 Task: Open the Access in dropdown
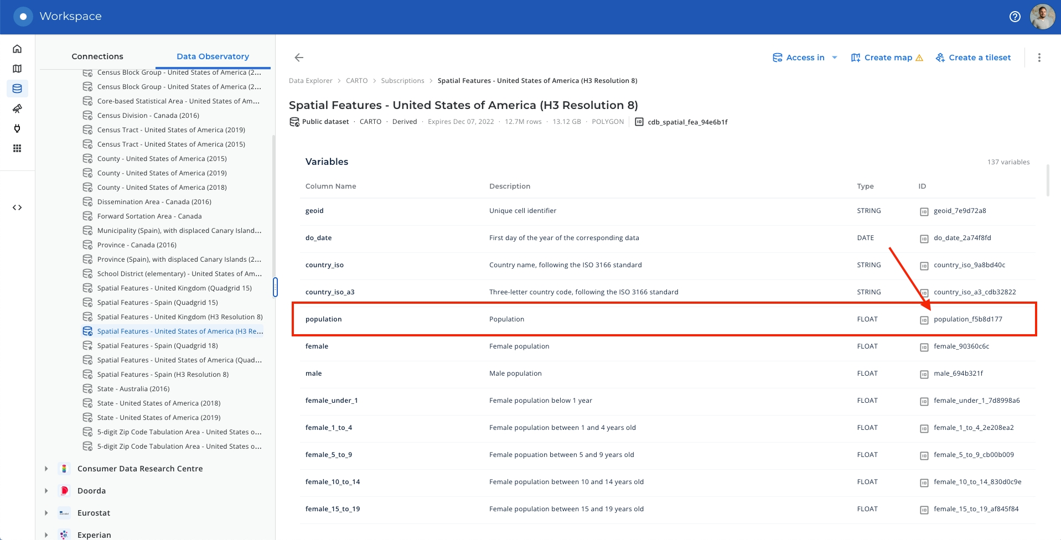(805, 58)
